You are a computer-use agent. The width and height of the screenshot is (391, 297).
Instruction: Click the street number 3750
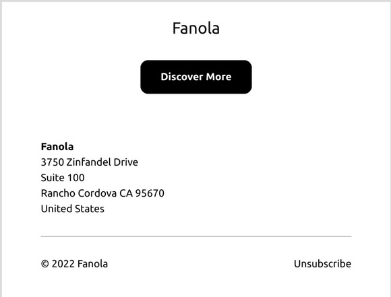tap(53, 162)
